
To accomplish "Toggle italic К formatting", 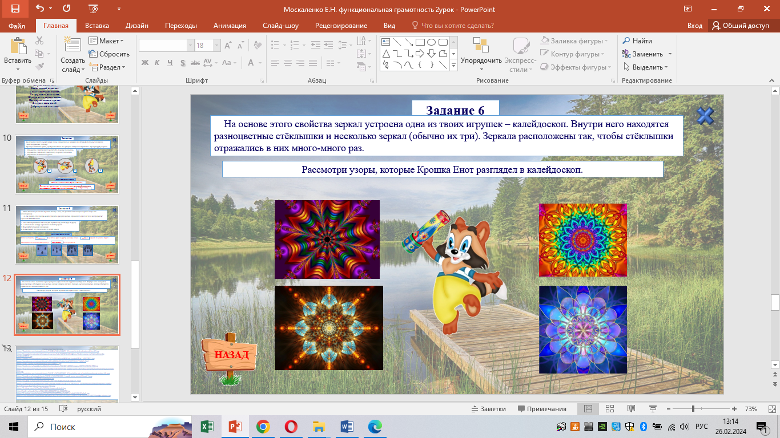I will point(158,63).
